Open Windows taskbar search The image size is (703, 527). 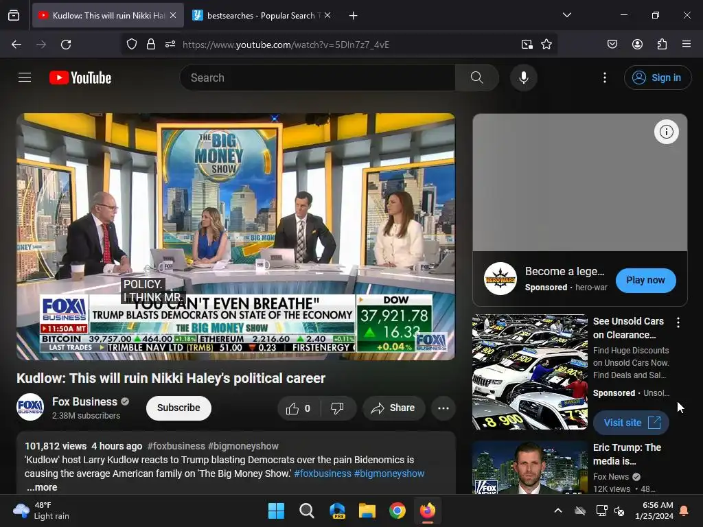pos(307,511)
